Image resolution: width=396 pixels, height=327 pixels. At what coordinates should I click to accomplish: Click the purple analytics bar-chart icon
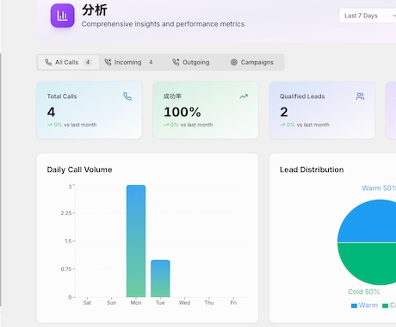click(63, 15)
